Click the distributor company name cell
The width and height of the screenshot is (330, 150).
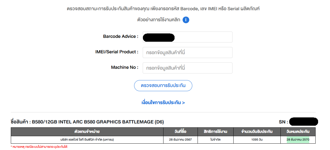[87, 140]
